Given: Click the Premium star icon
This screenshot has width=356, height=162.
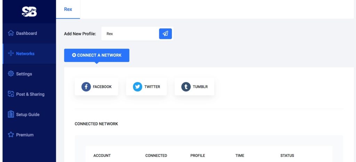Looking at the screenshot, I should [11, 135].
